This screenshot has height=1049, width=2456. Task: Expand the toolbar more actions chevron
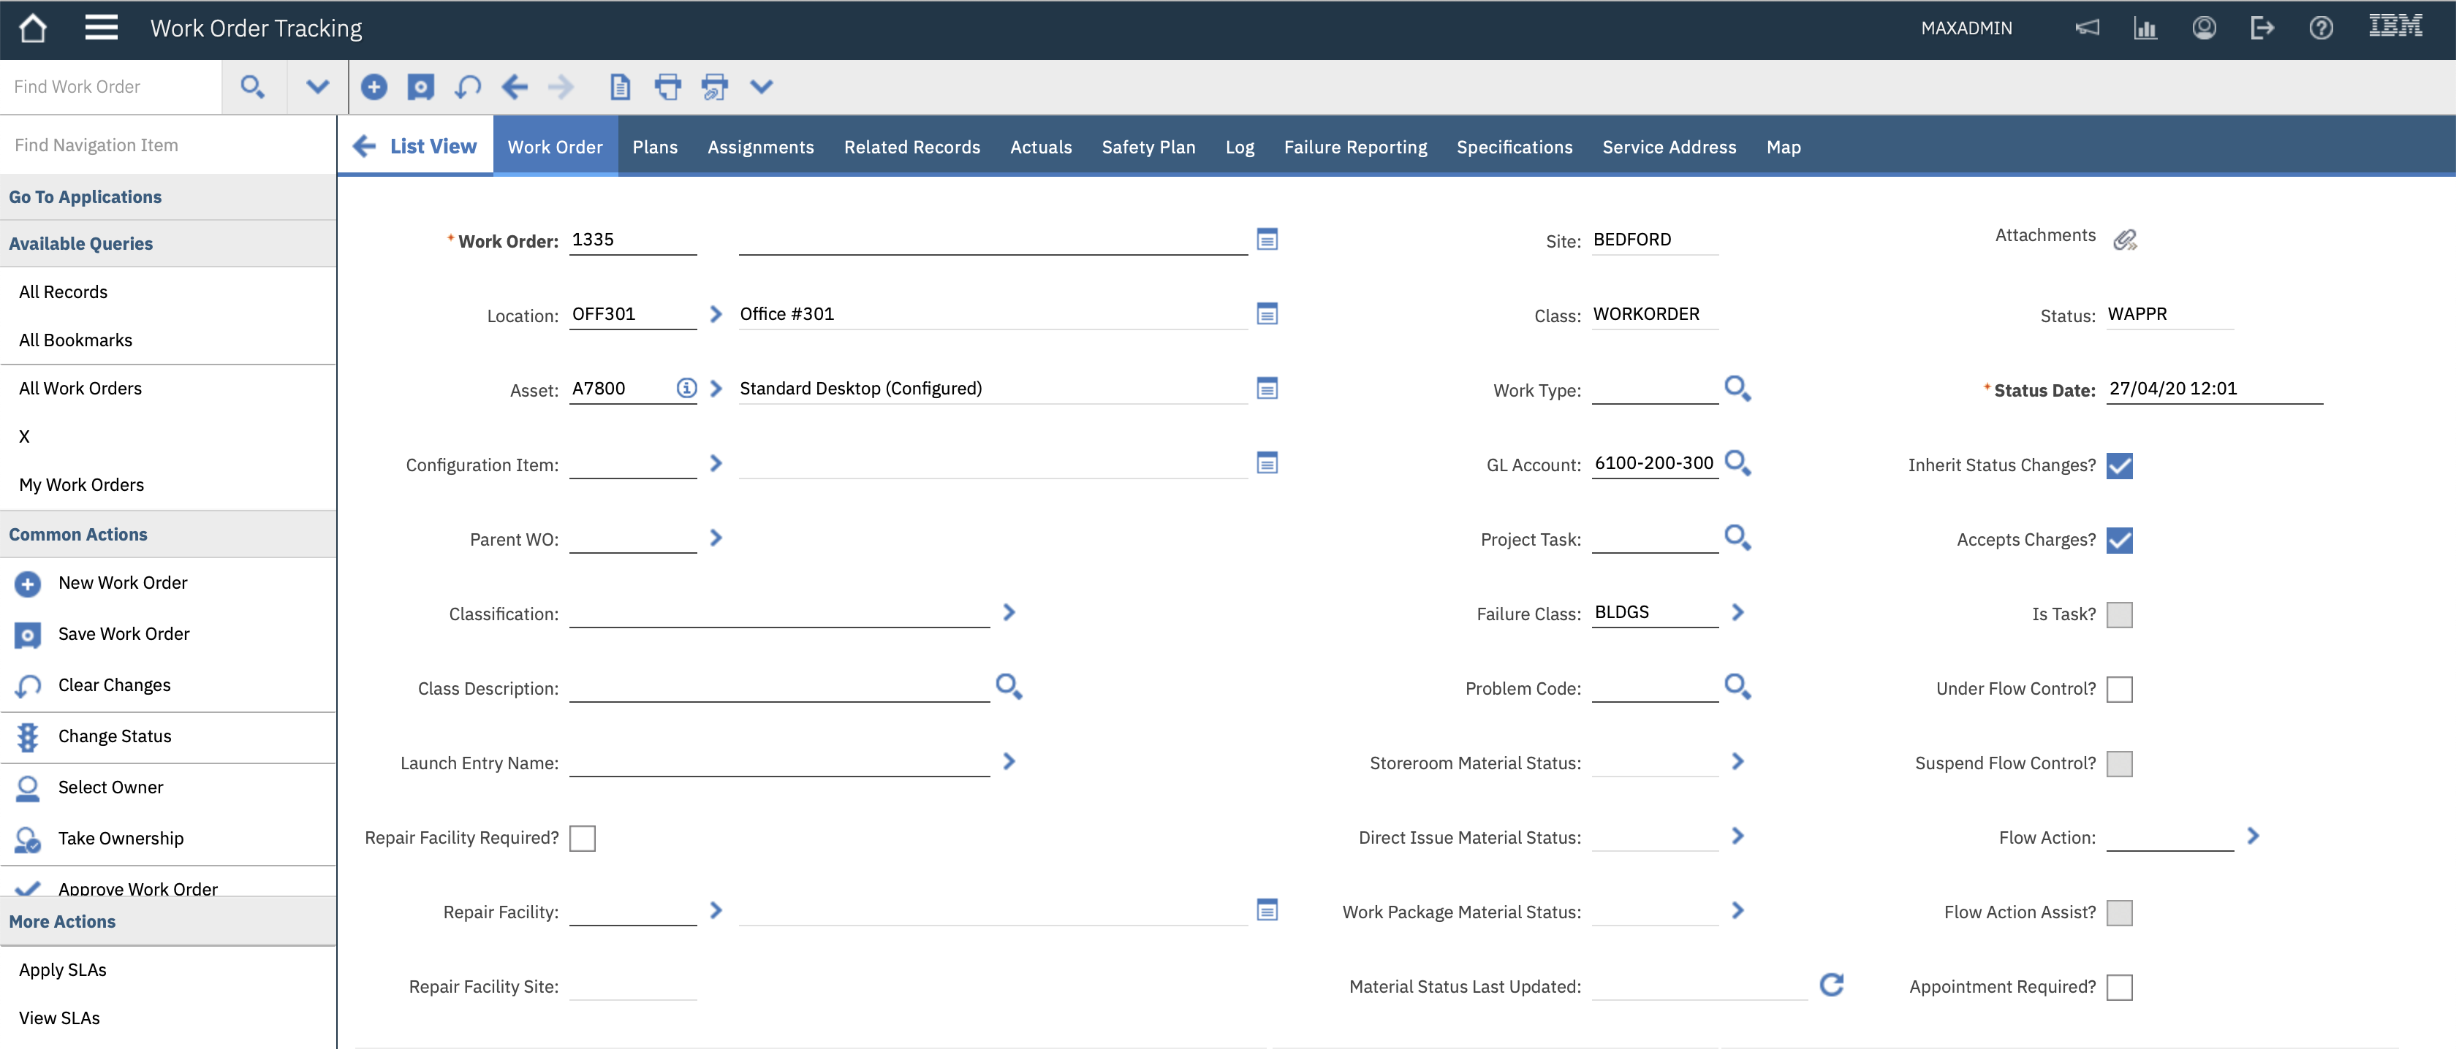tap(761, 87)
